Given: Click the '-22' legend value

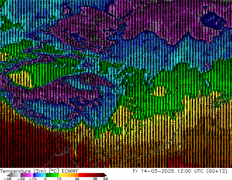Looking at the screenshot, I should pyautogui.click(x=21, y=179).
